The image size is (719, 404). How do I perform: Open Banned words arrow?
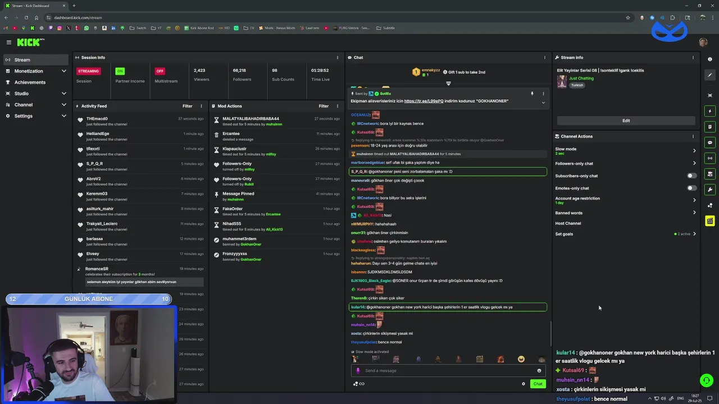[694, 213]
